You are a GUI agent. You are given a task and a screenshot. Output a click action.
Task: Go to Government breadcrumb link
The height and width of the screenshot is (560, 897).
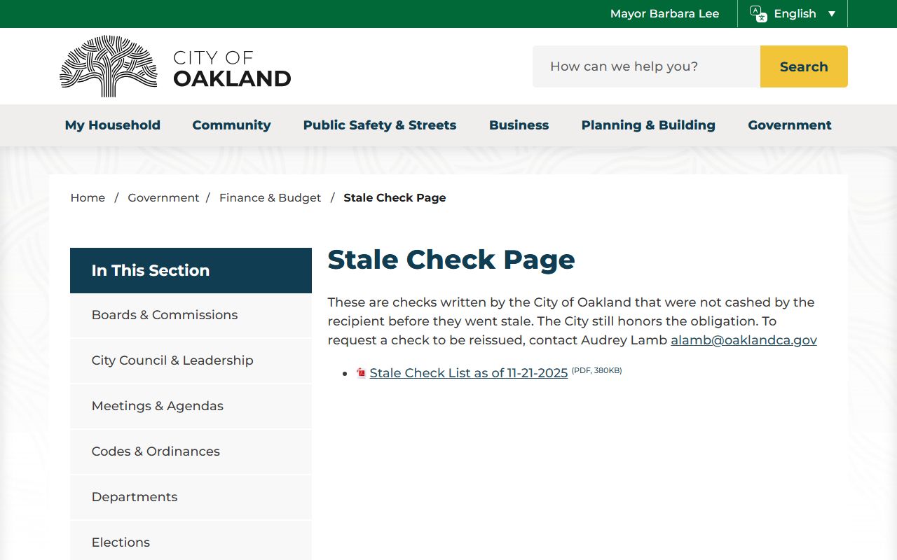point(163,198)
